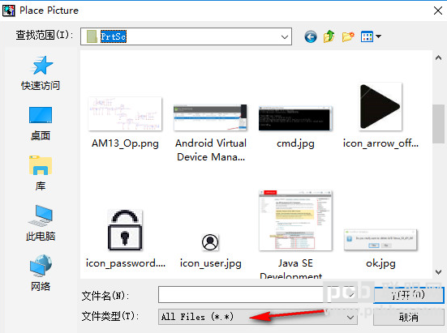Select the AM13_Op.png thumbnail
Screen dimensions: 447x333
(125, 122)
